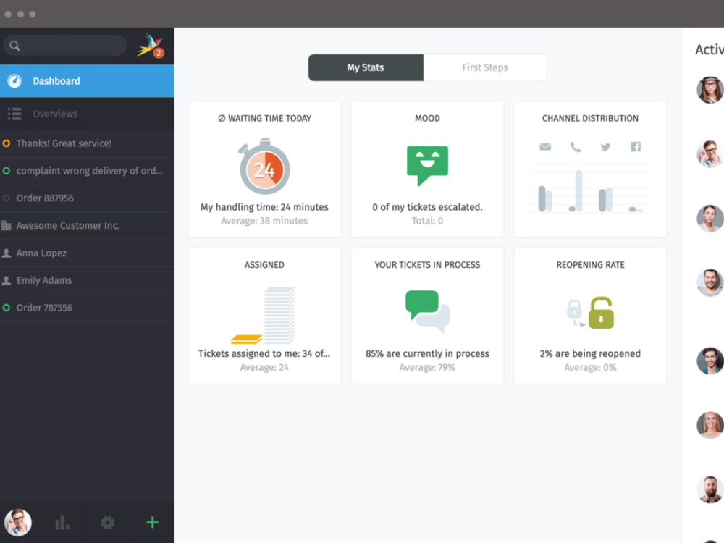Click the green happy mood face icon

[427, 165]
